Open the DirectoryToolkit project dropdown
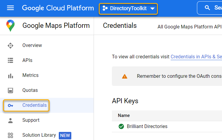Screen dimensions: 222x140 click(128, 8)
